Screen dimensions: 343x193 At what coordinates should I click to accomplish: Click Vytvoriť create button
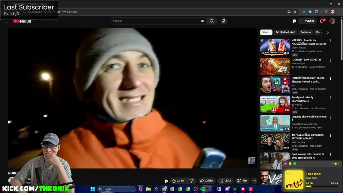click(307, 21)
